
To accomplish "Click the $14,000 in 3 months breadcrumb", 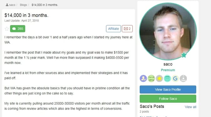I will tap(45, 5).
